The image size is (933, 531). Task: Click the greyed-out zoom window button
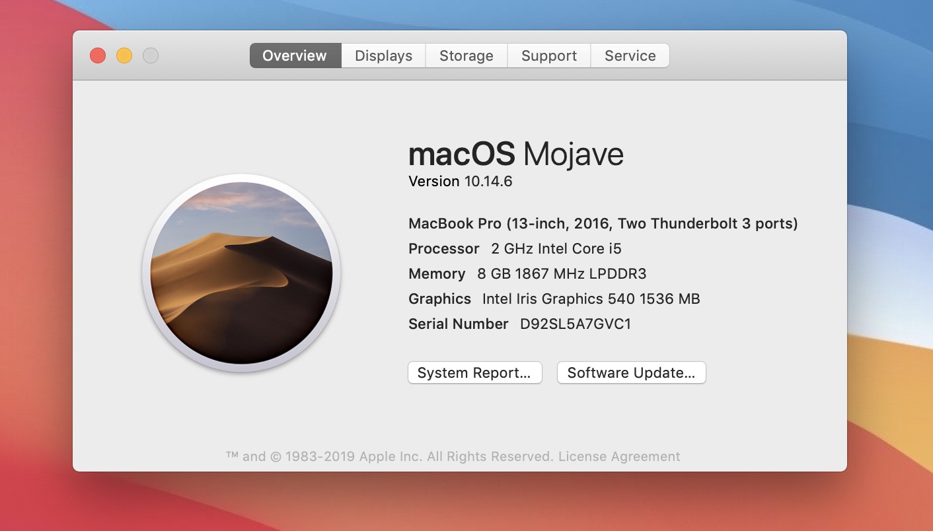pyautogui.click(x=151, y=55)
